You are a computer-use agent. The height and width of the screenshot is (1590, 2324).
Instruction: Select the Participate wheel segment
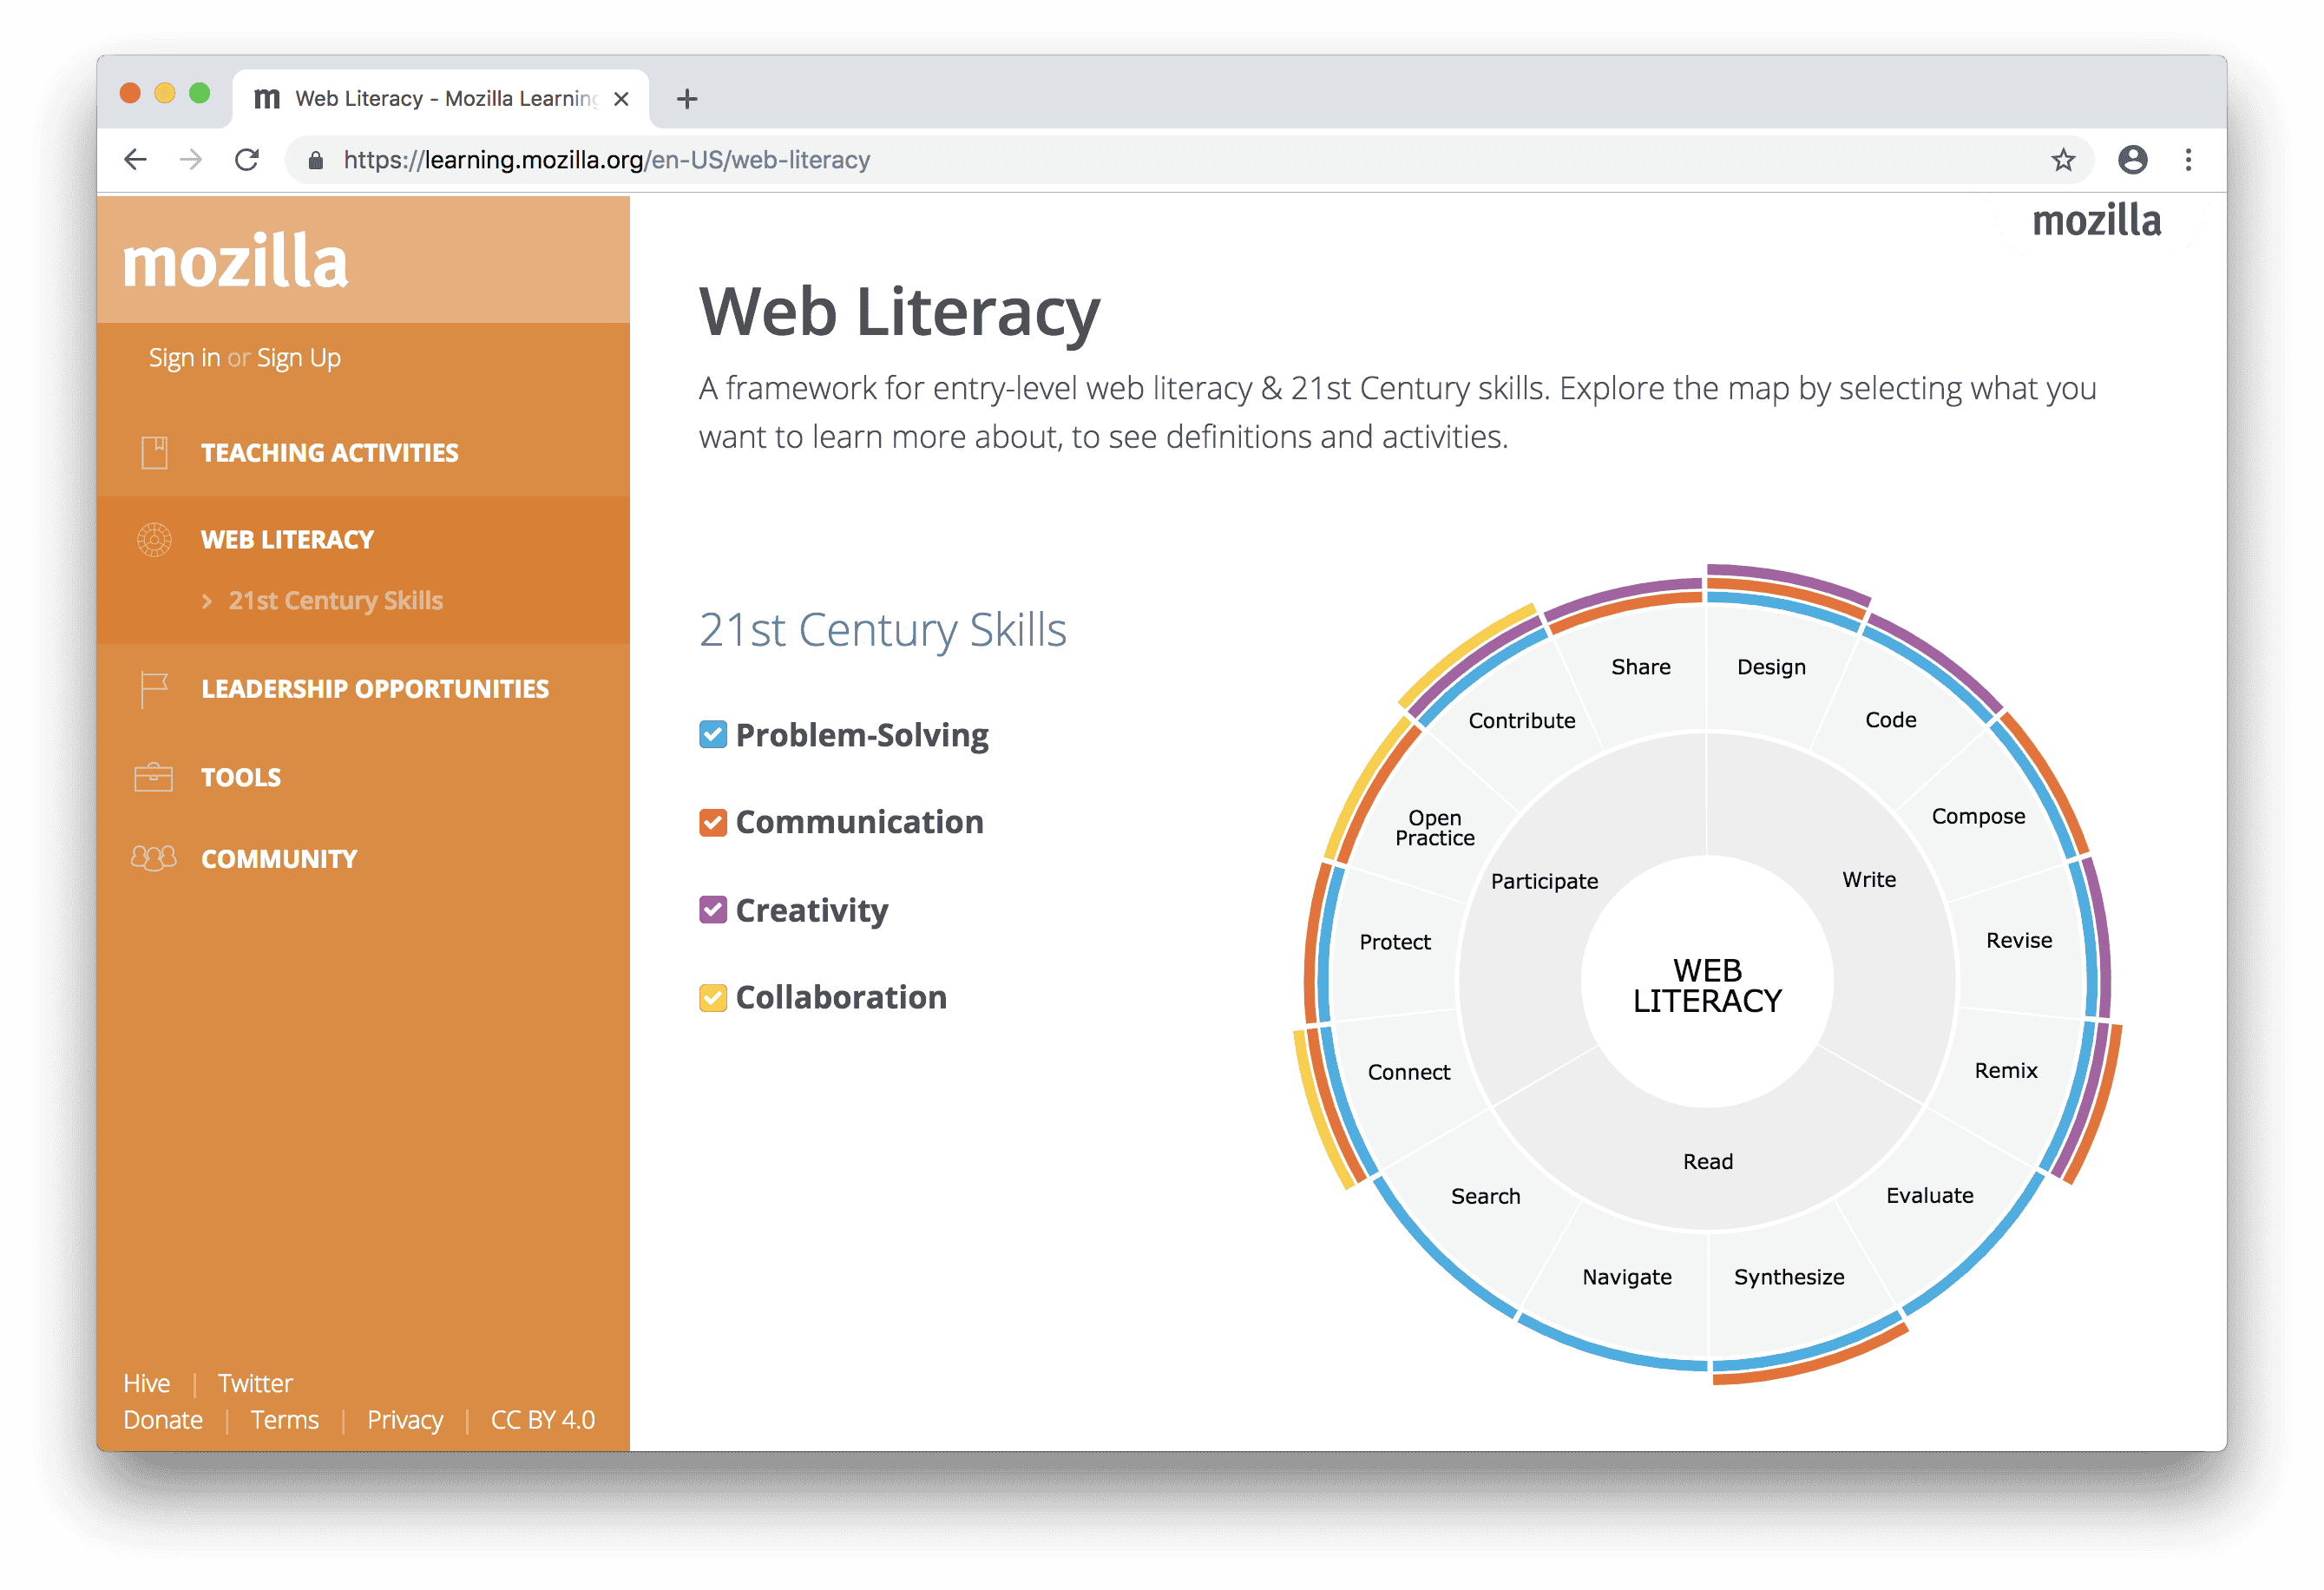[x=1545, y=881]
